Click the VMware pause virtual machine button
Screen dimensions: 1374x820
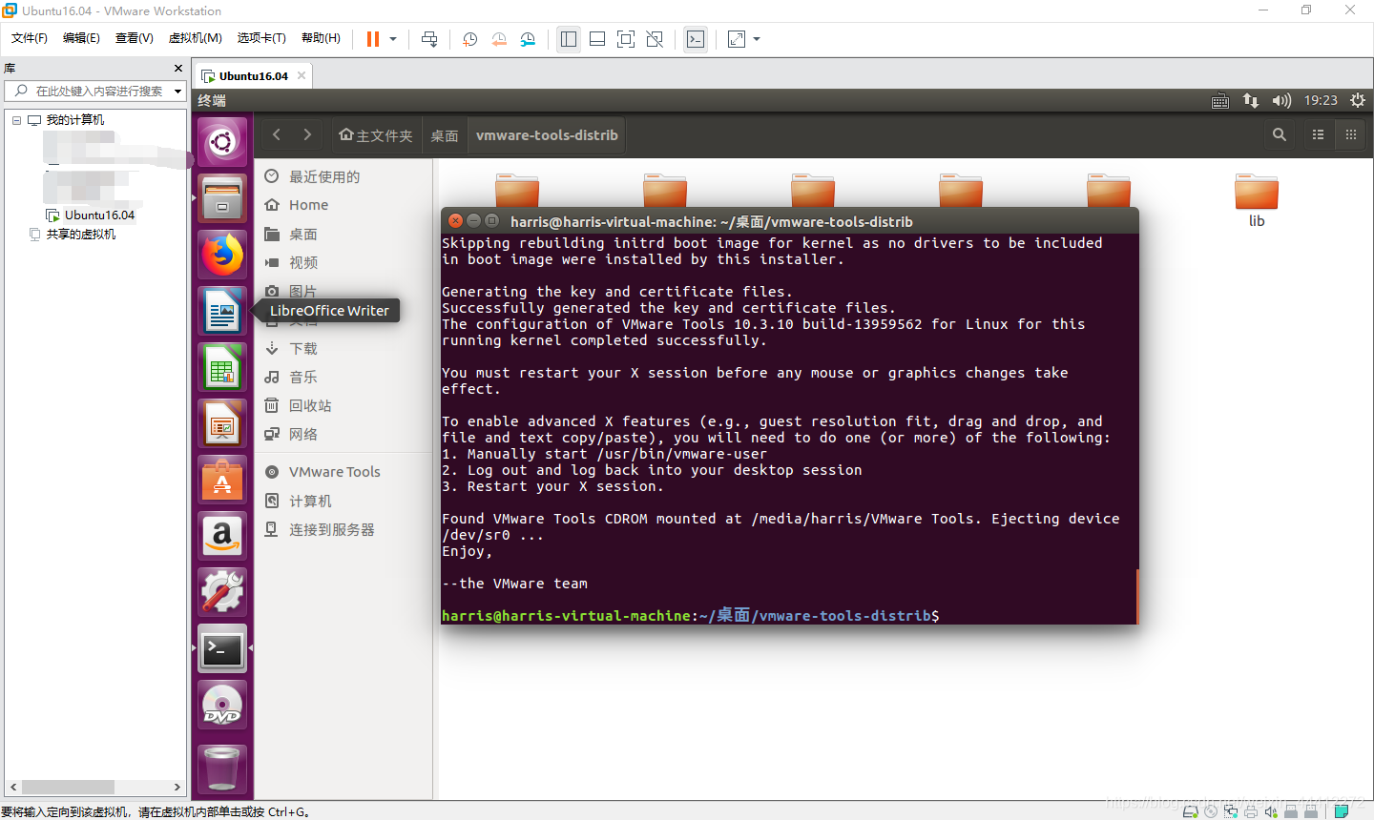[x=373, y=39]
